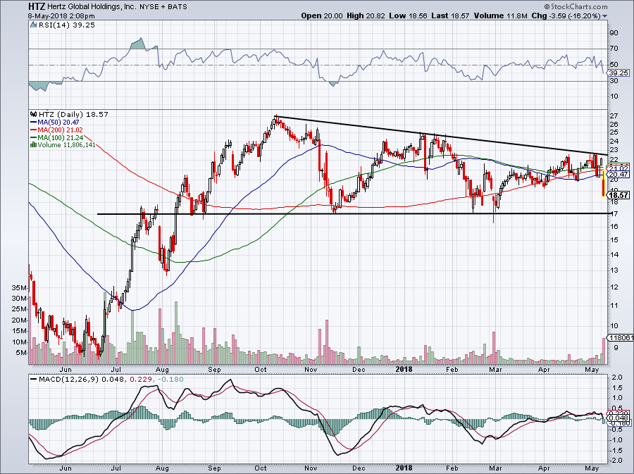
Task: Click the tall pink latest volume bar
Action: (x=604, y=351)
